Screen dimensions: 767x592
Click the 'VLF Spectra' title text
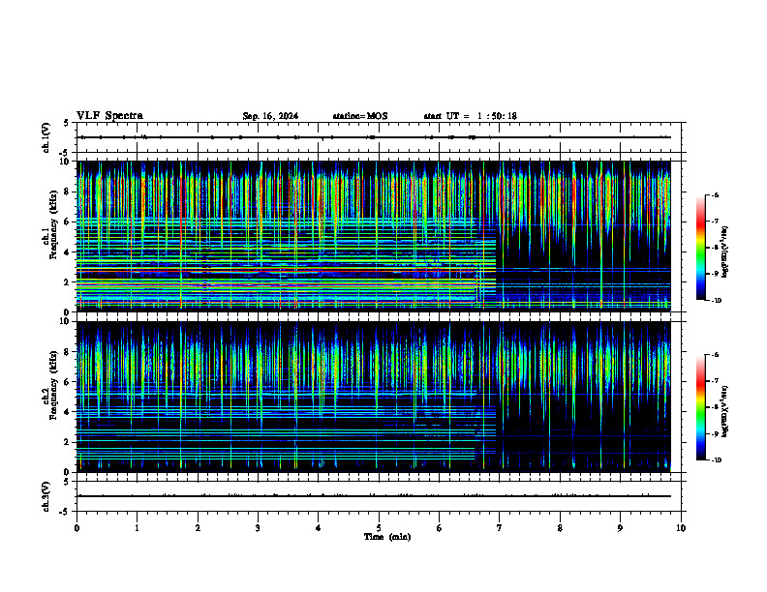tap(109, 116)
